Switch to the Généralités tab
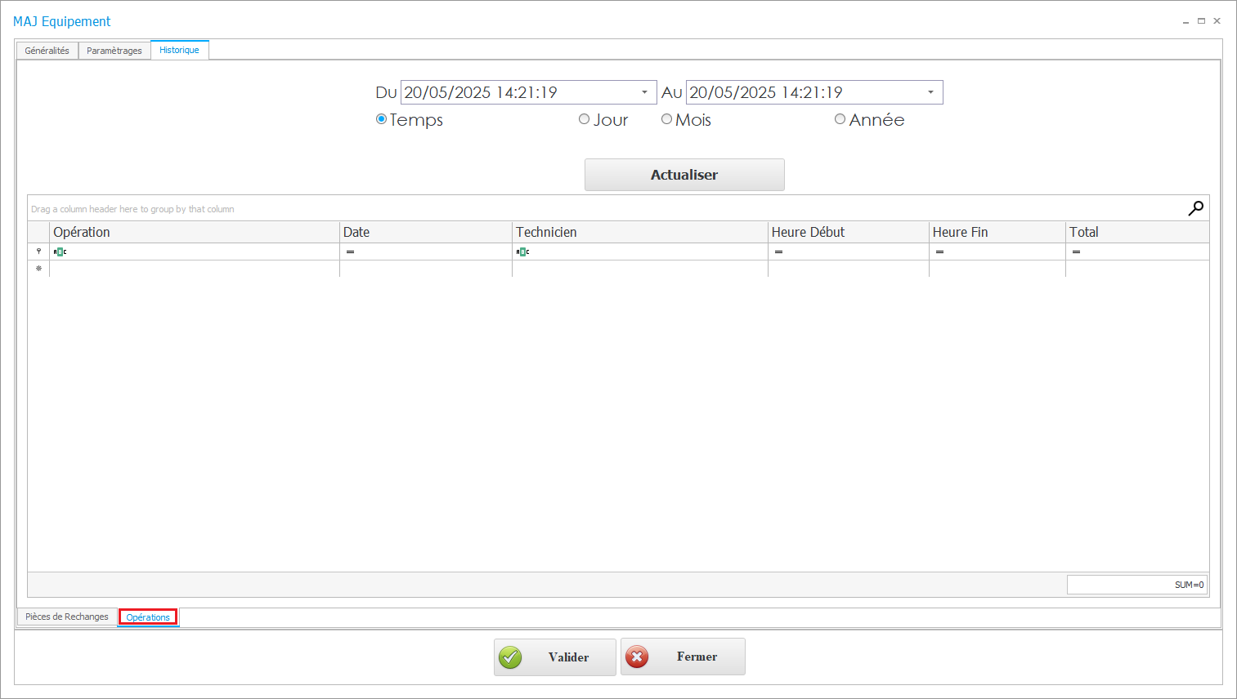1237x699 pixels. pos(47,51)
